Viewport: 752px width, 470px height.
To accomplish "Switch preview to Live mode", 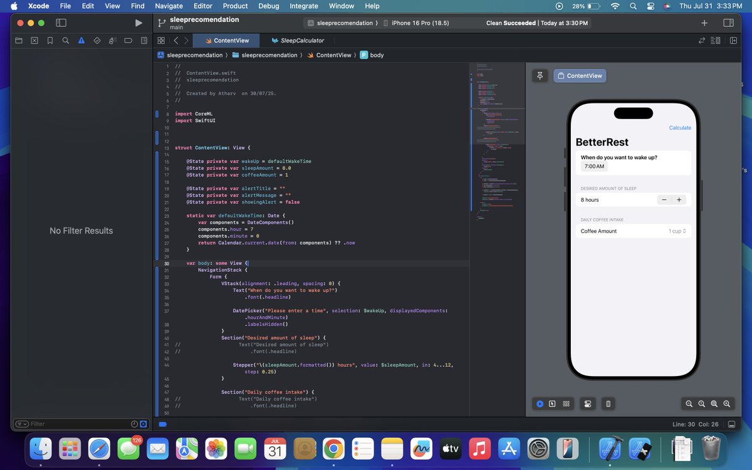I will pos(540,404).
